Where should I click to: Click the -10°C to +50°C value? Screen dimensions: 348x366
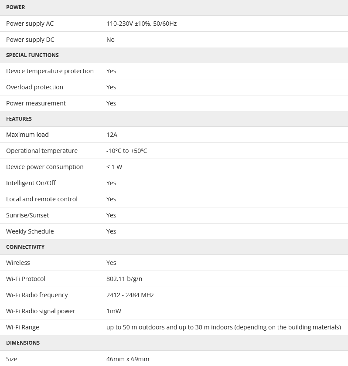pos(126,151)
